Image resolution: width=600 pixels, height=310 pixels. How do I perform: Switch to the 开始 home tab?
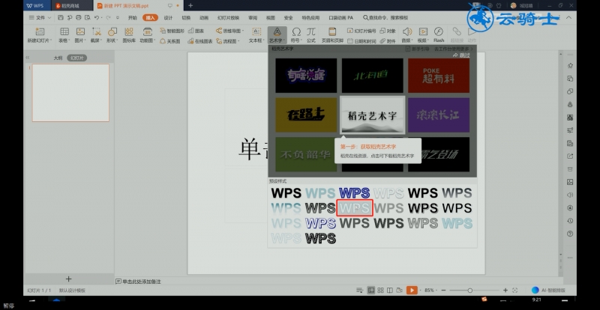coord(133,17)
